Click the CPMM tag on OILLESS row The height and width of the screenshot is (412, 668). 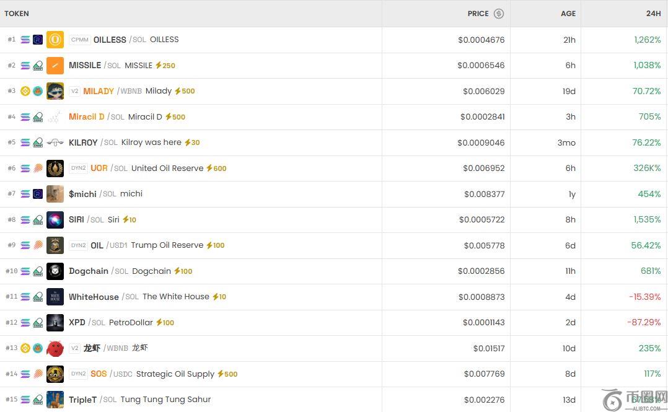[x=80, y=40]
